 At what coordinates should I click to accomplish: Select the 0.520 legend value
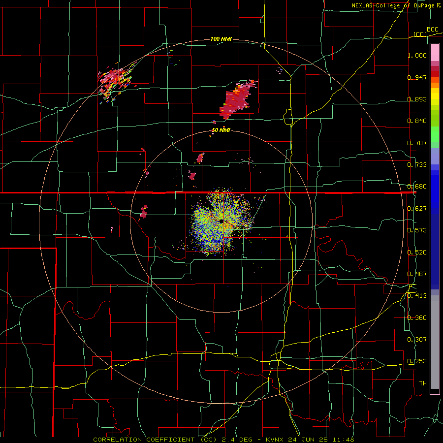coord(417,253)
